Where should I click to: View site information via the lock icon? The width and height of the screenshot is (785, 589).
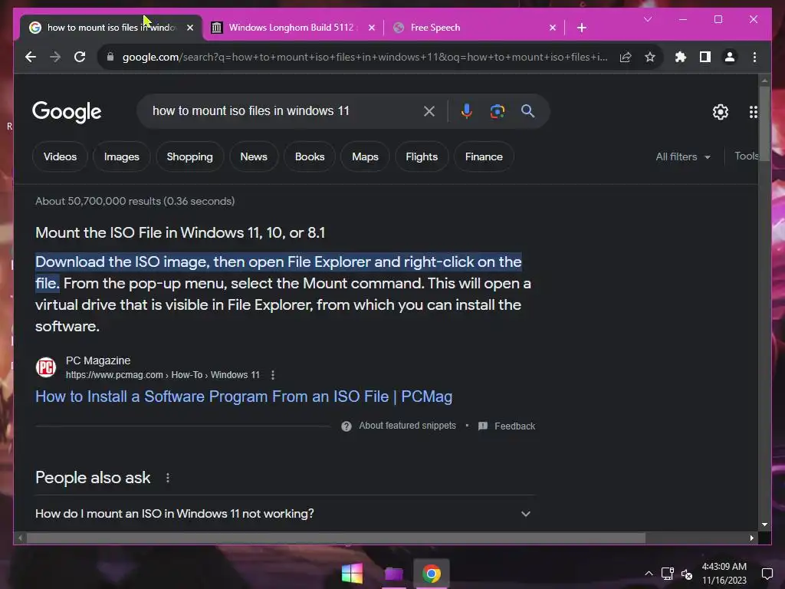click(110, 57)
